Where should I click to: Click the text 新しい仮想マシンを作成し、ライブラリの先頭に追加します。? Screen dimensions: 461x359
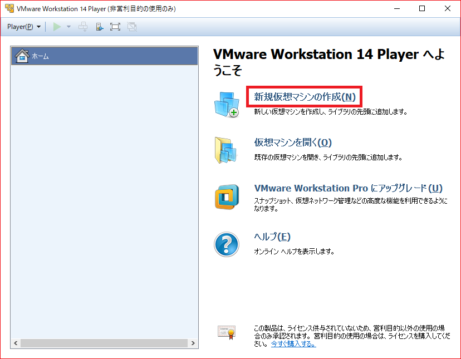pos(331,112)
